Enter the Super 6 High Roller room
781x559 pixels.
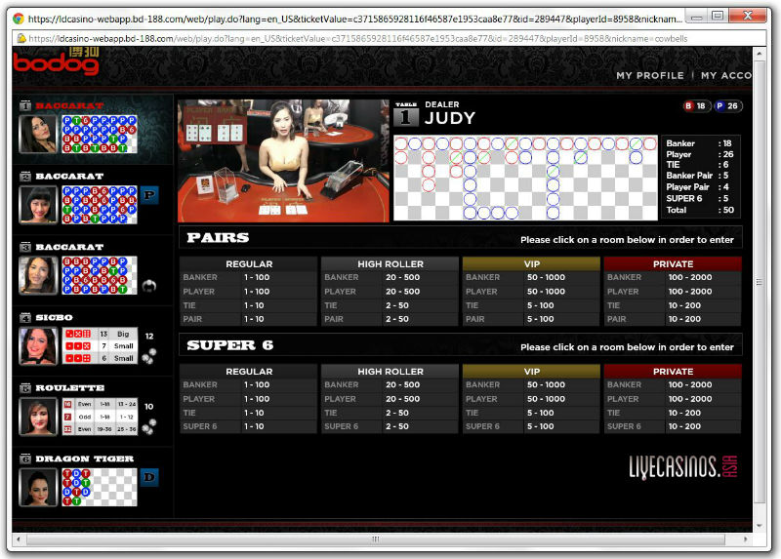390,399
